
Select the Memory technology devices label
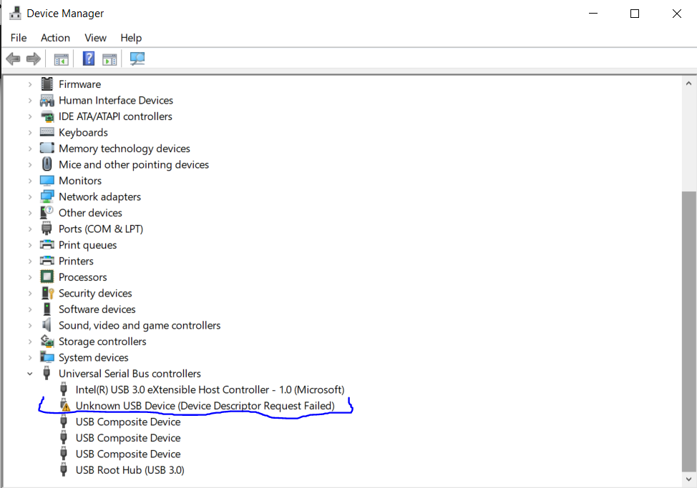point(125,148)
